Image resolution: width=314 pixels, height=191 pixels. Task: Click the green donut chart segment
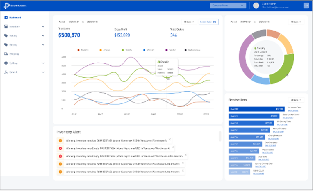point(284,71)
